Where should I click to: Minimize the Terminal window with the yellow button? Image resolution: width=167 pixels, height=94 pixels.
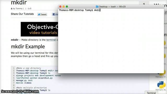(64, 7)
